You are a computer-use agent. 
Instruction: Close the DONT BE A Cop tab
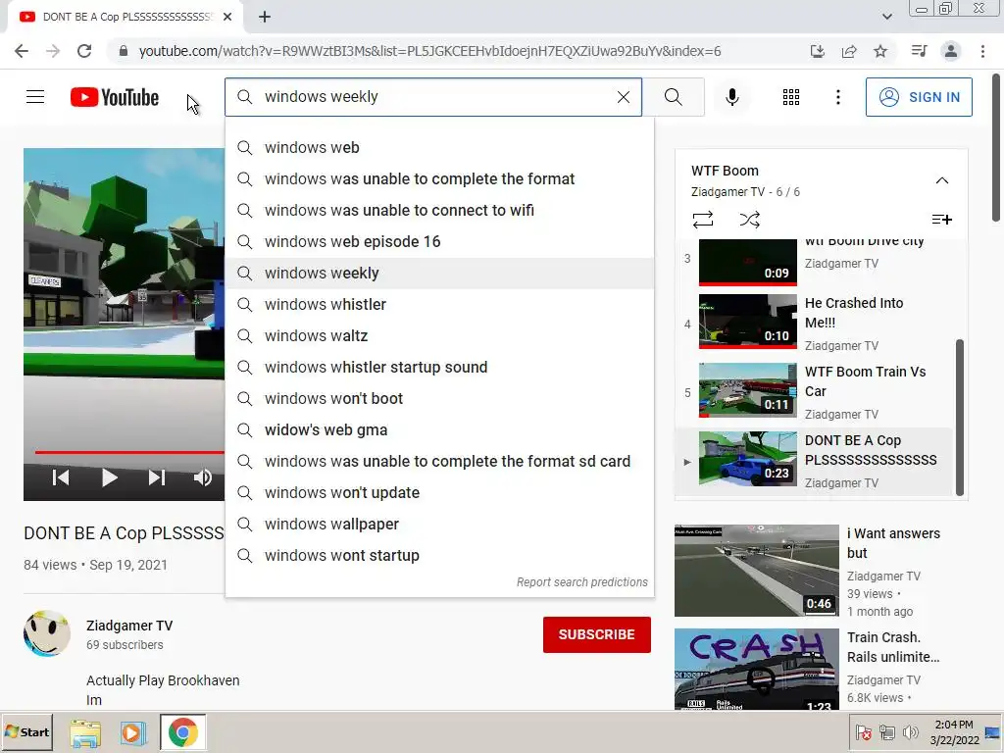tap(227, 18)
